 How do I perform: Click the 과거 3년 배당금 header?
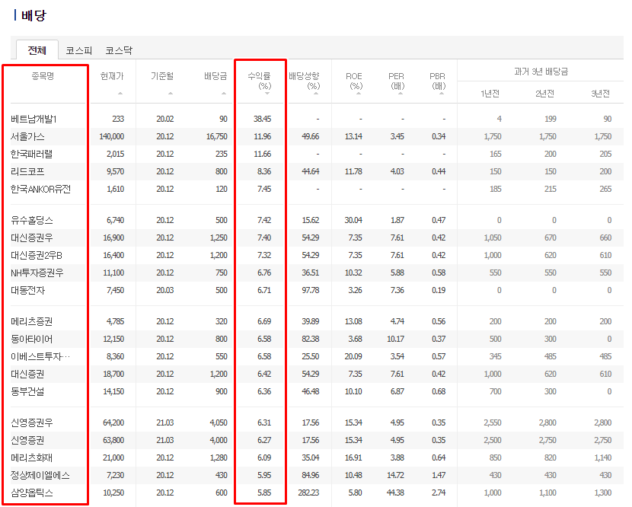541,72
